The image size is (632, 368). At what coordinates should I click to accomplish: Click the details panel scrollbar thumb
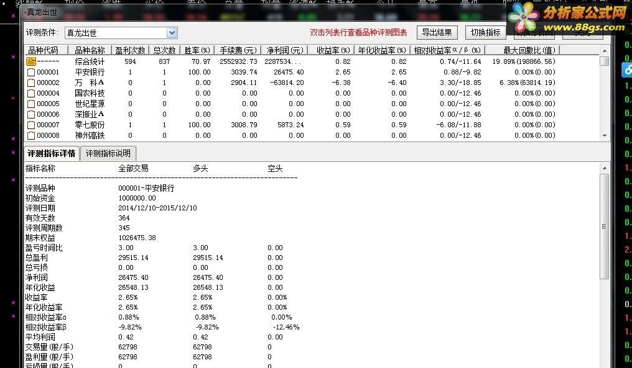point(604,227)
